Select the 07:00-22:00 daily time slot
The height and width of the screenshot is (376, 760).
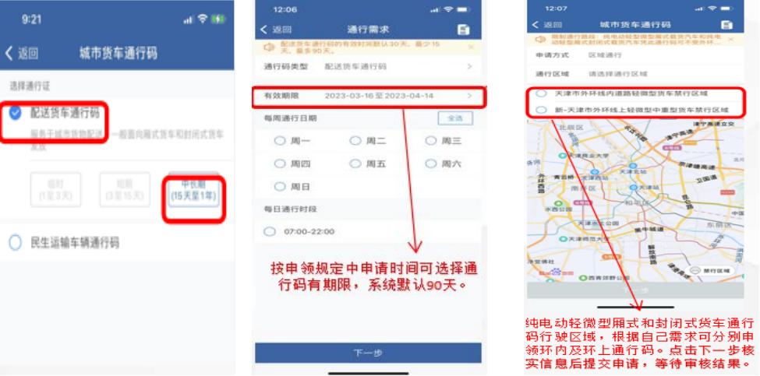point(270,232)
